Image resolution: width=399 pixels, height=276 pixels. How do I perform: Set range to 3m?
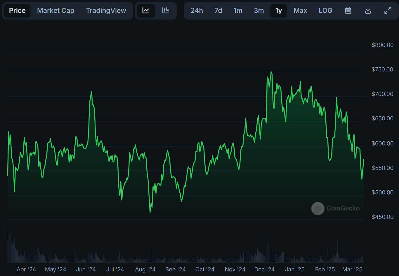click(259, 10)
